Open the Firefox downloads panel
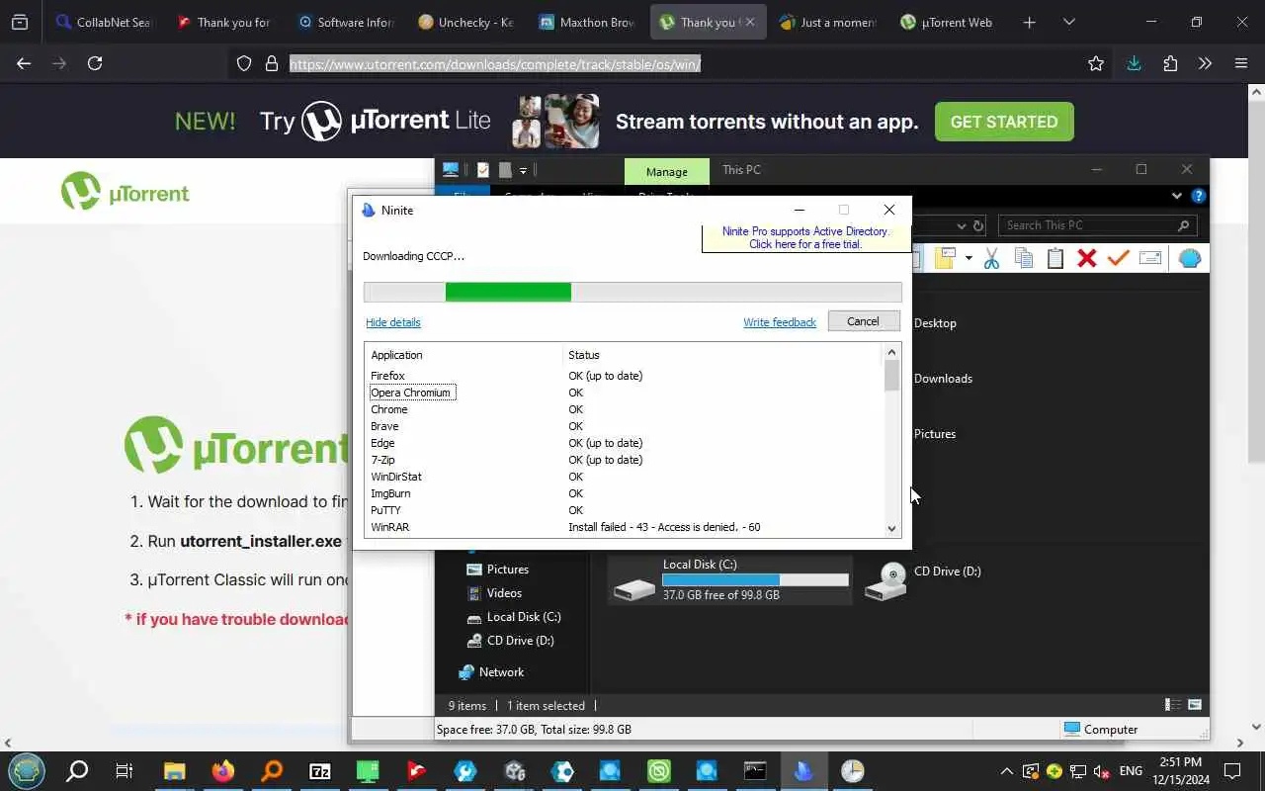This screenshot has width=1265, height=791. [1134, 63]
